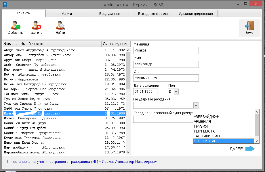This screenshot has width=265, height=172.
Task: Select УЗБЕКИСТАН from the country list
Action: (224, 141)
